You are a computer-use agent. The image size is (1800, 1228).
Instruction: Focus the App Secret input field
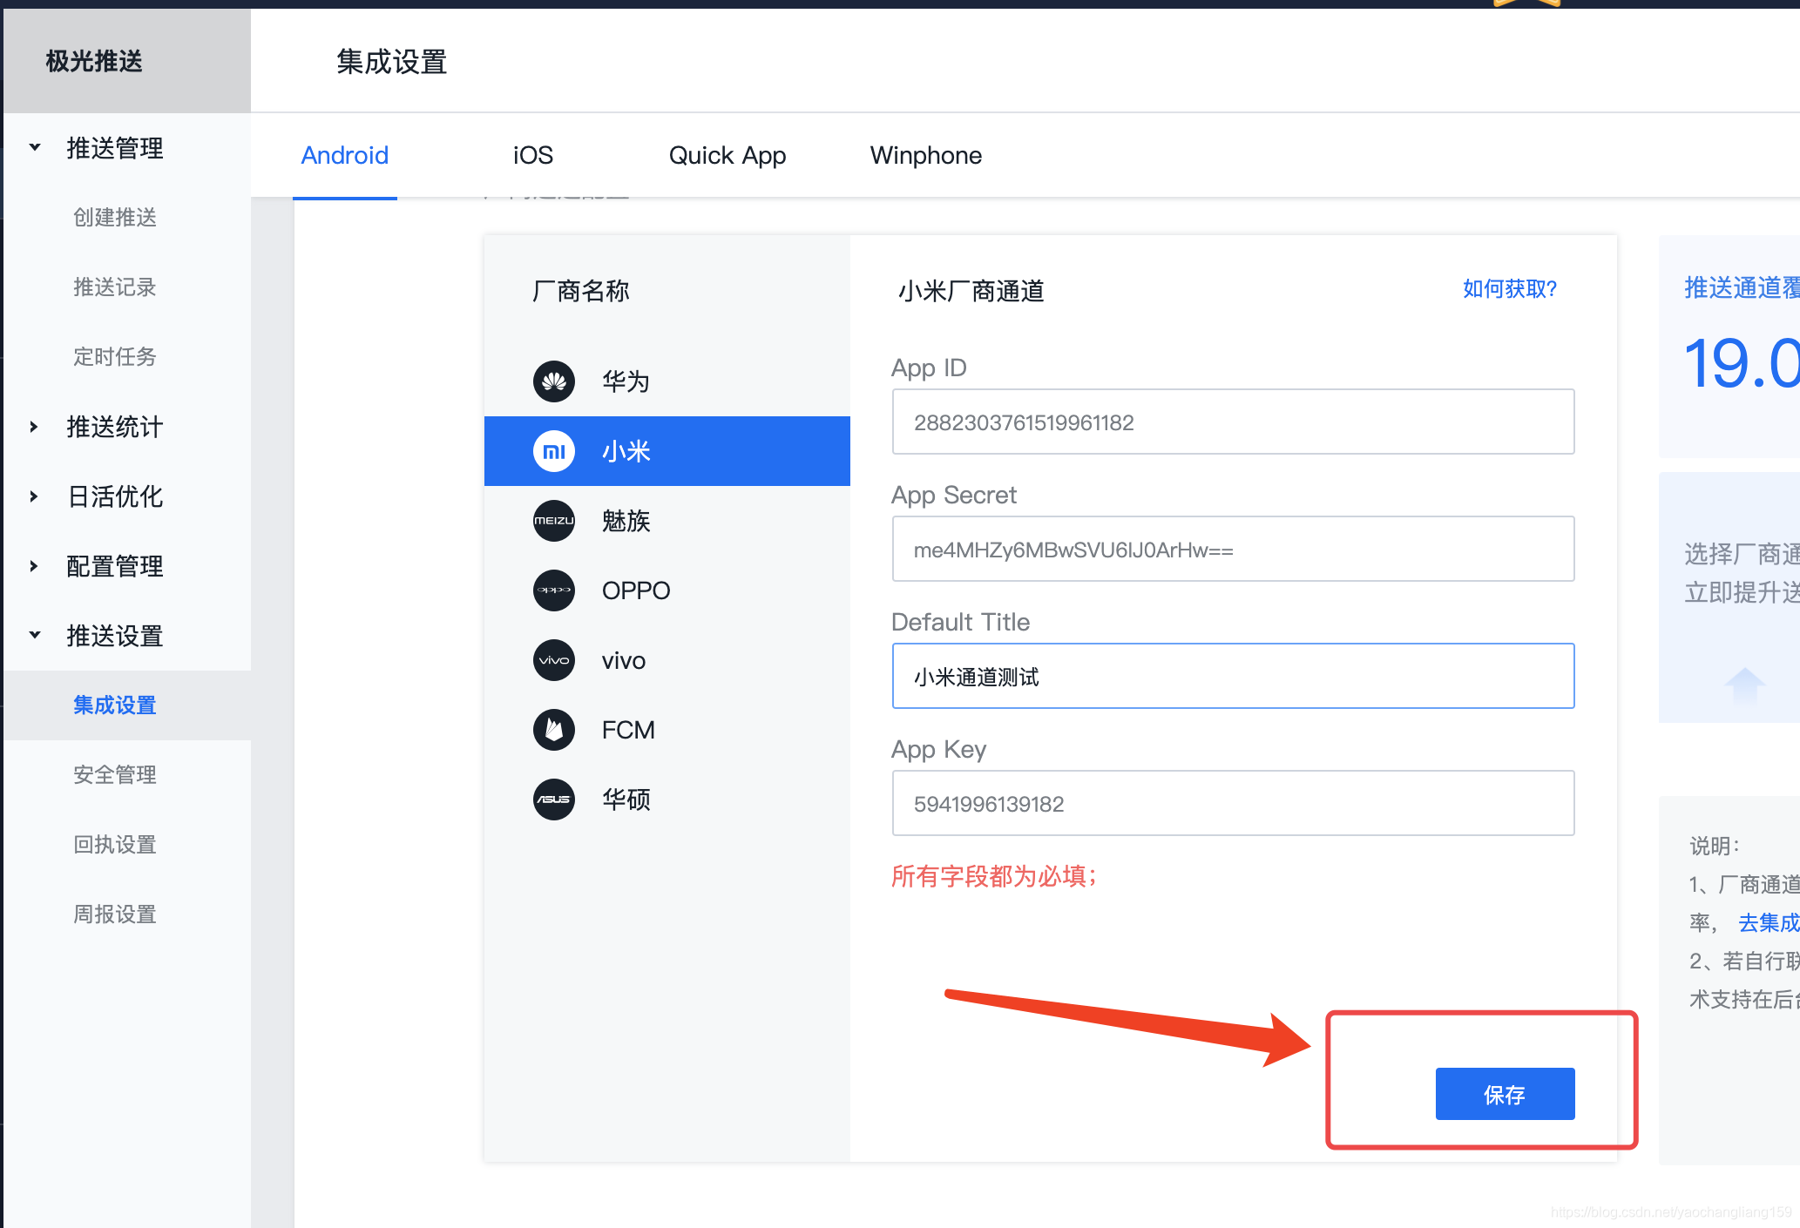pos(1233,549)
